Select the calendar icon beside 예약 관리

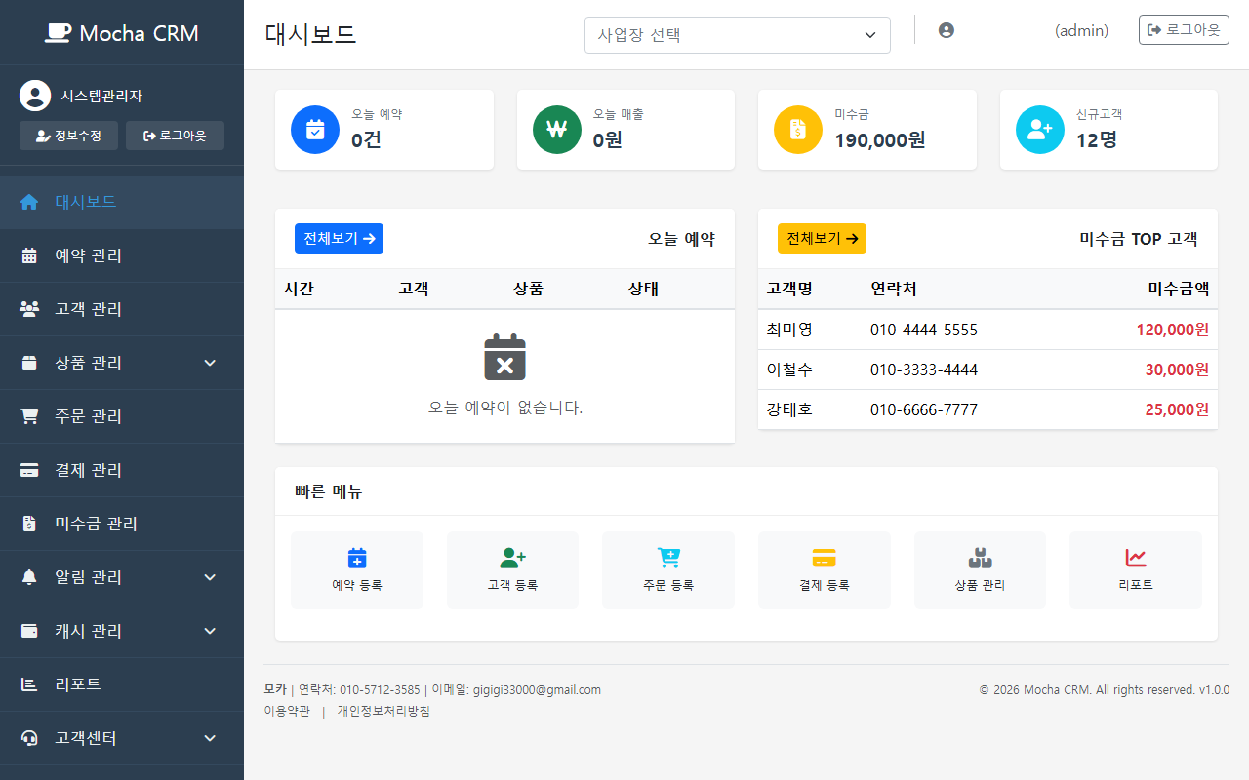pyautogui.click(x=28, y=255)
